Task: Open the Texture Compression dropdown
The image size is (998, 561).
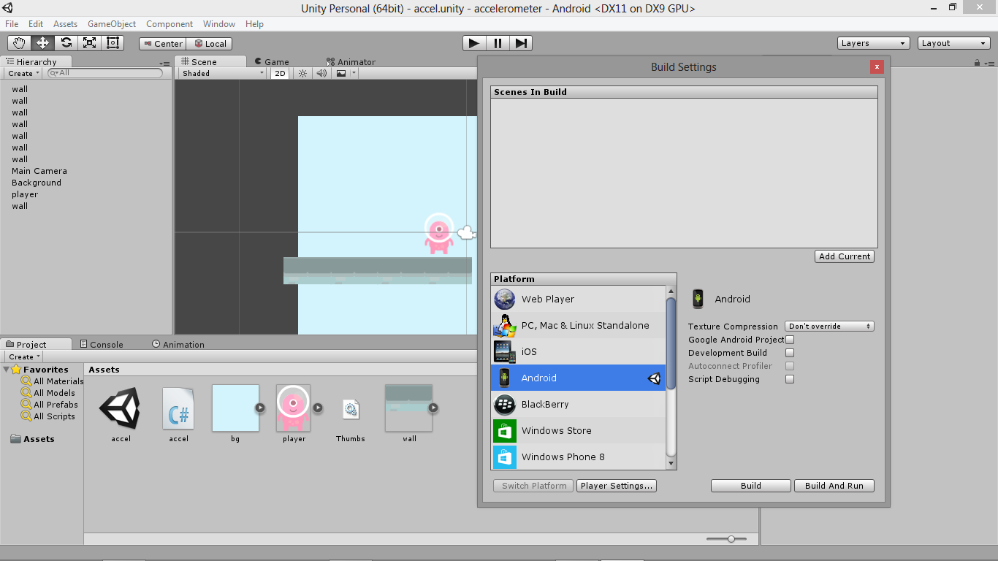Action: pyautogui.click(x=829, y=326)
